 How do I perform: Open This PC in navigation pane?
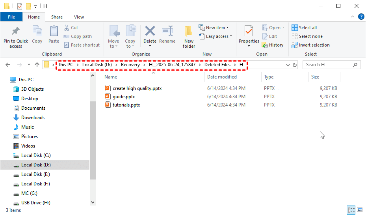coord(26,79)
